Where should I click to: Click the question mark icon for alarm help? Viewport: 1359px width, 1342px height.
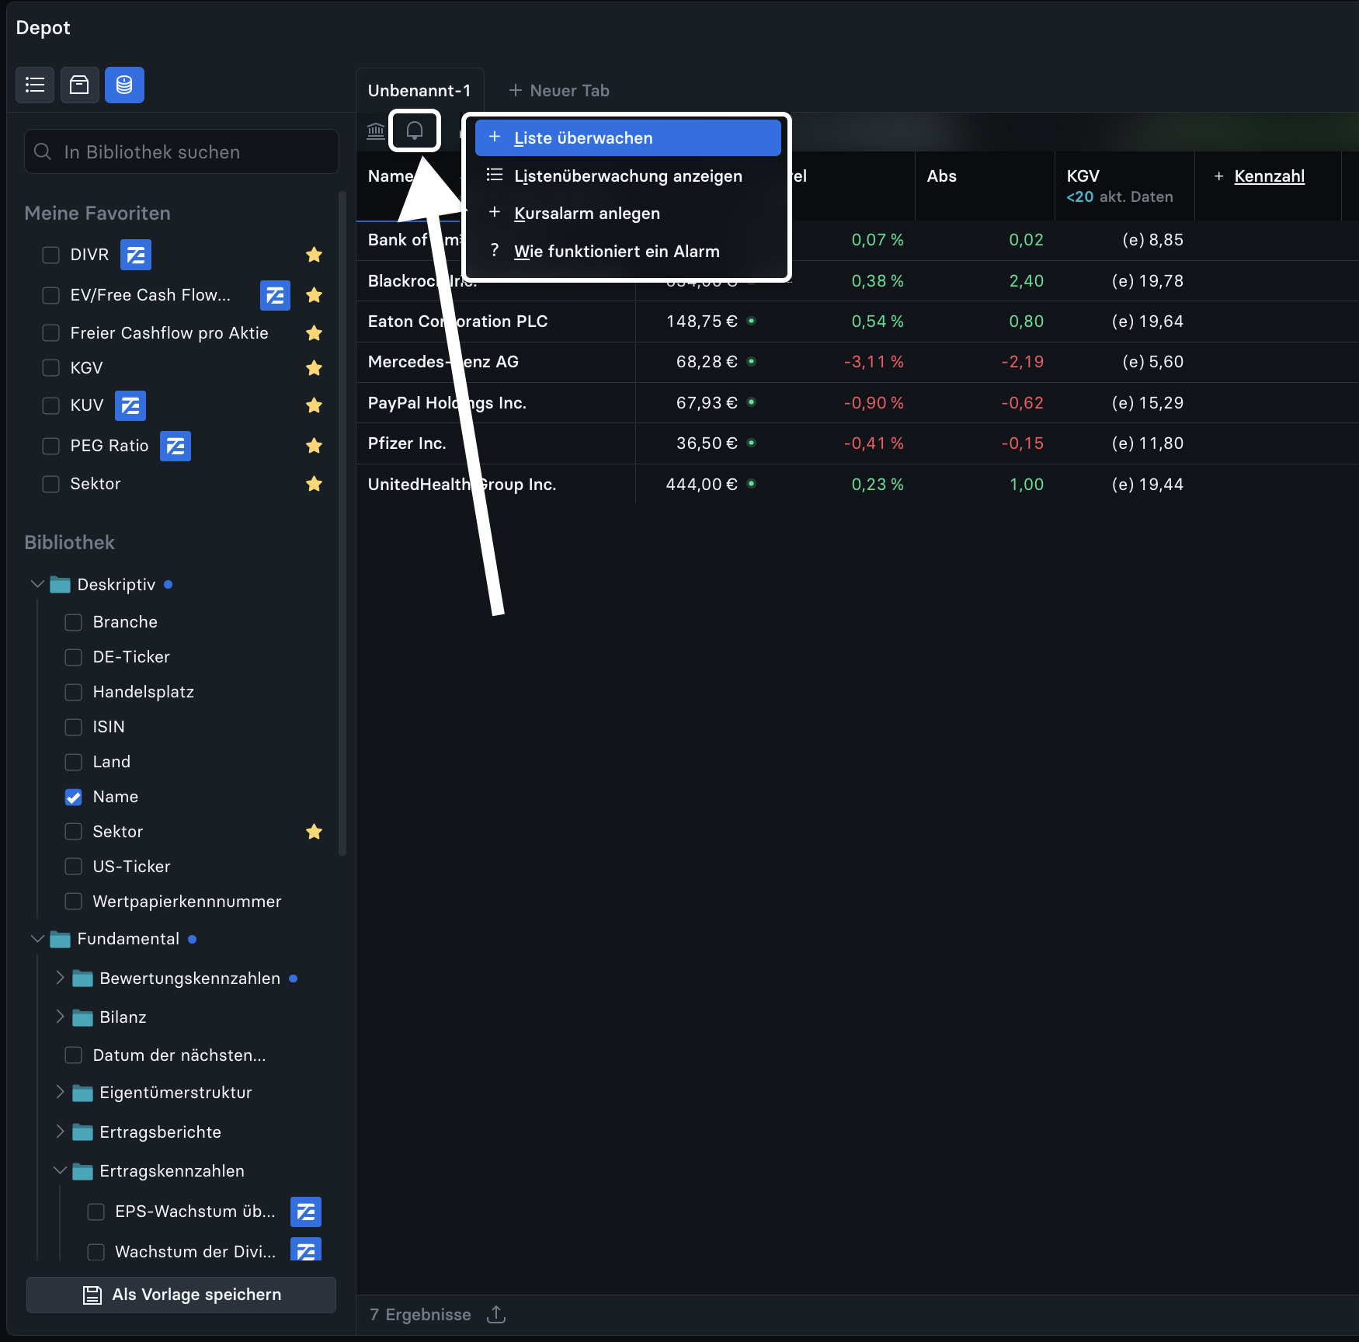494,250
